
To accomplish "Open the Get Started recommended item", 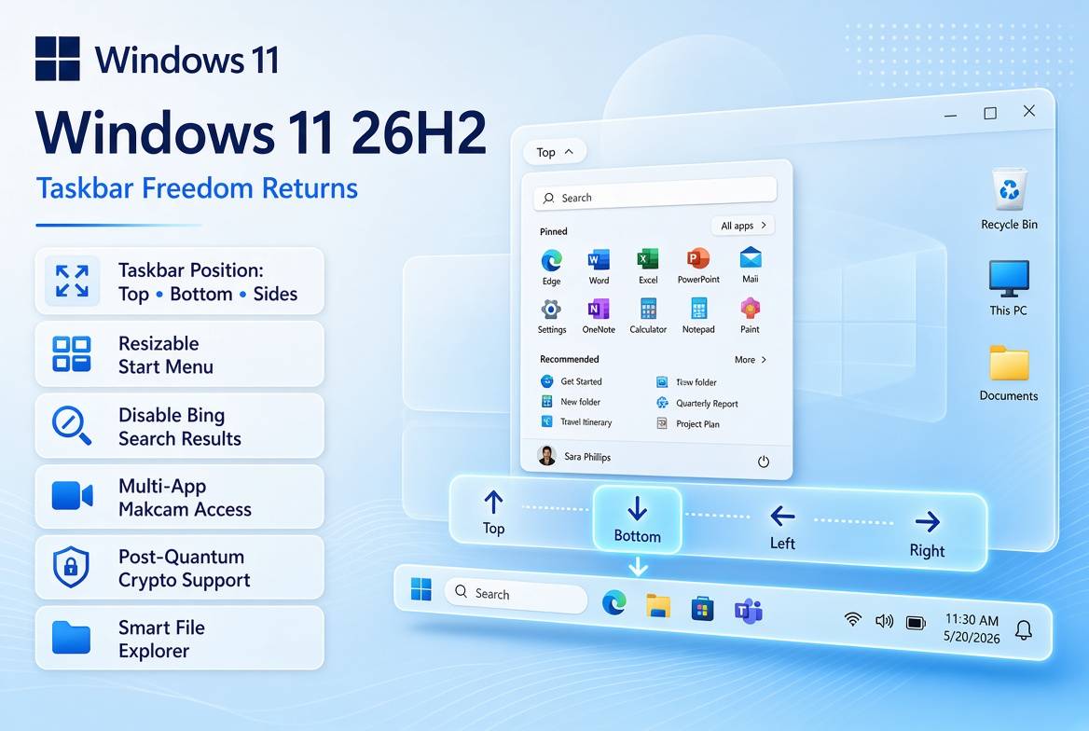I will [572, 380].
